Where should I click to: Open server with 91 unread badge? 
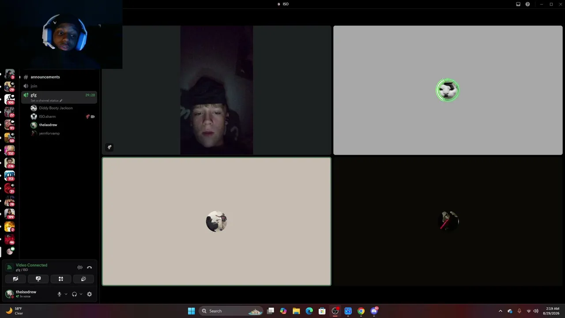(9, 125)
